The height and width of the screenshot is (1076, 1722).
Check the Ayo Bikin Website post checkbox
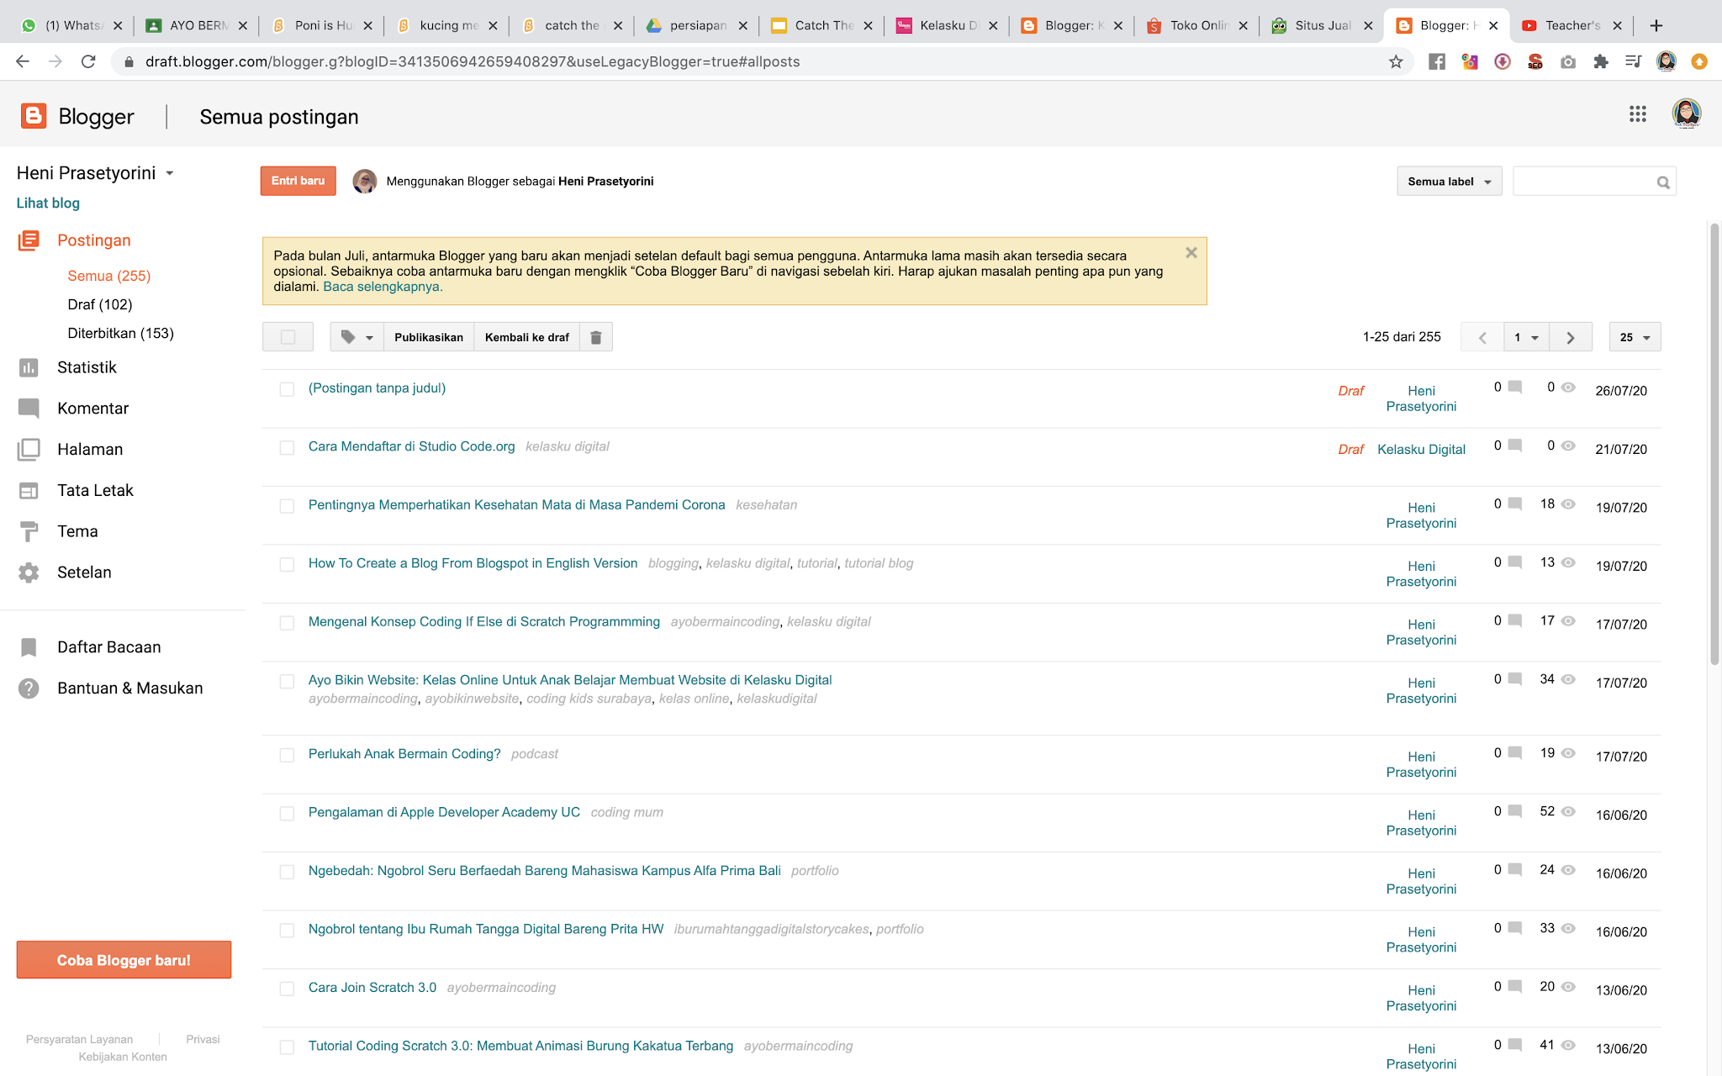coord(287,682)
